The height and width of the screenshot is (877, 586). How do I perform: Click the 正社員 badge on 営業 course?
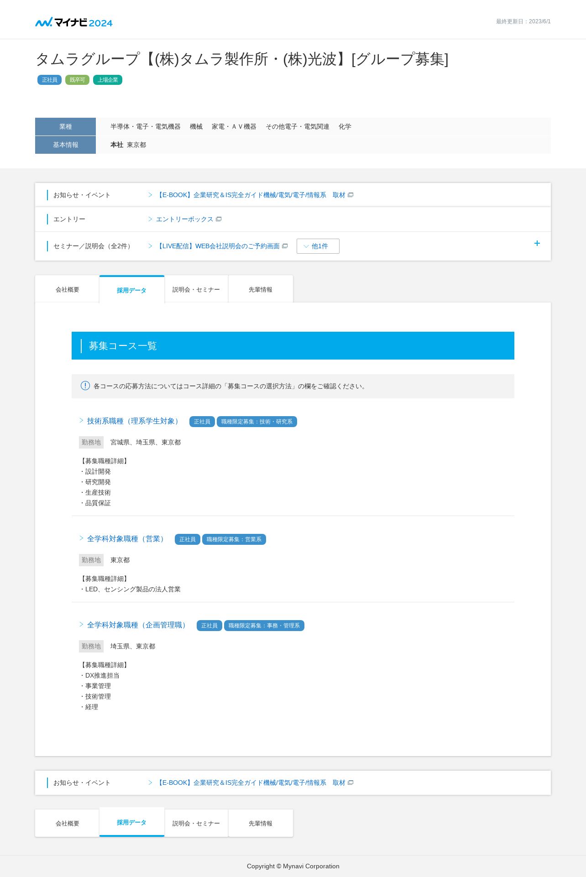tap(188, 539)
